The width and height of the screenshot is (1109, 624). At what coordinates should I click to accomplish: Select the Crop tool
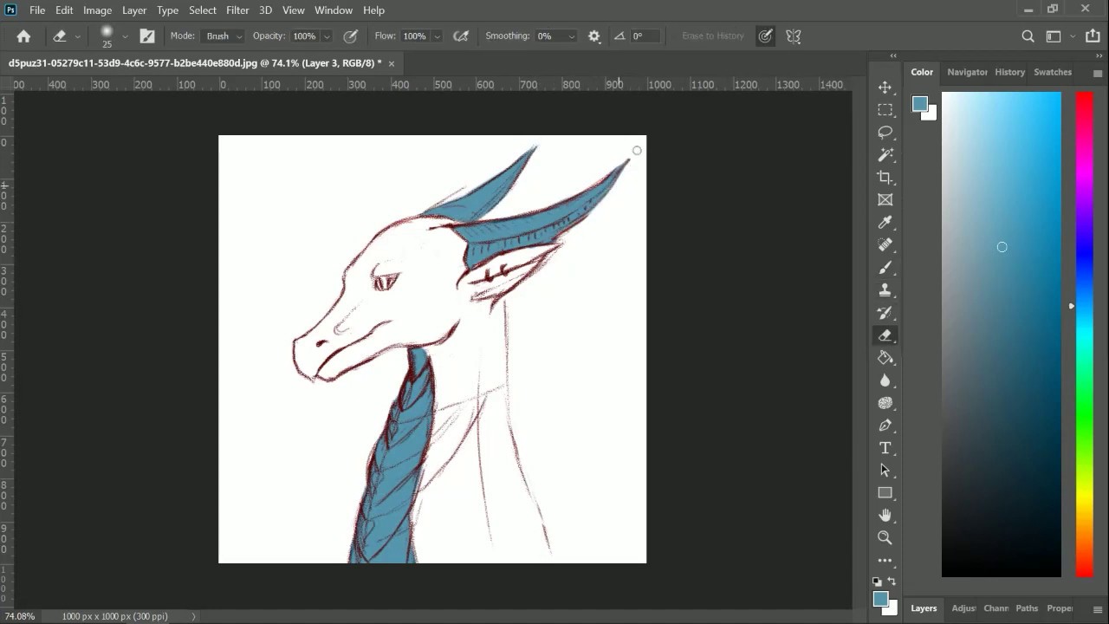click(x=885, y=178)
